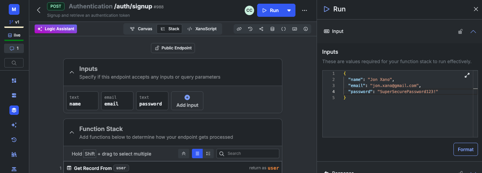This screenshot has width=482, height=173.
Task: Select standard list view toggle
Action: tap(197, 154)
